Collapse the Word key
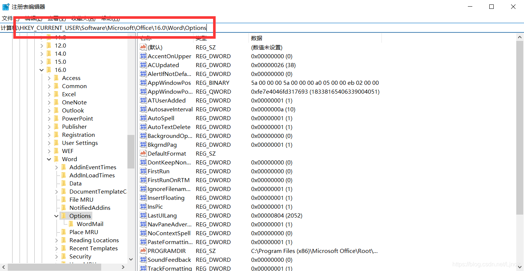Screen dimensions: 524x271 [49, 159]
